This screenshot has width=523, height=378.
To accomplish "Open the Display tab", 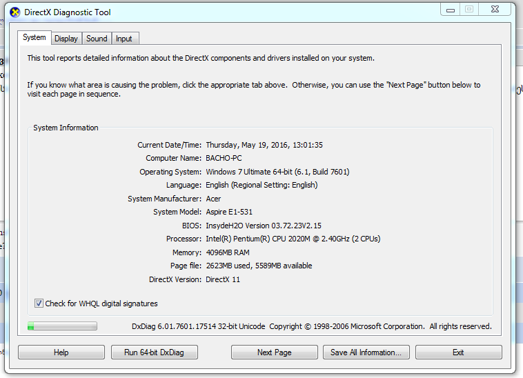I will pos(66,39).
